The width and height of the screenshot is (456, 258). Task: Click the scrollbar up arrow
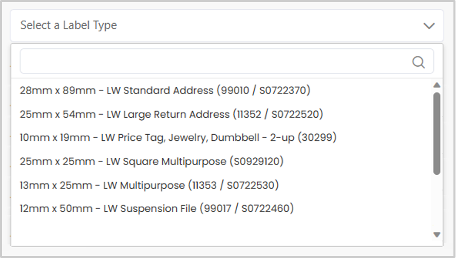(437, 85)
